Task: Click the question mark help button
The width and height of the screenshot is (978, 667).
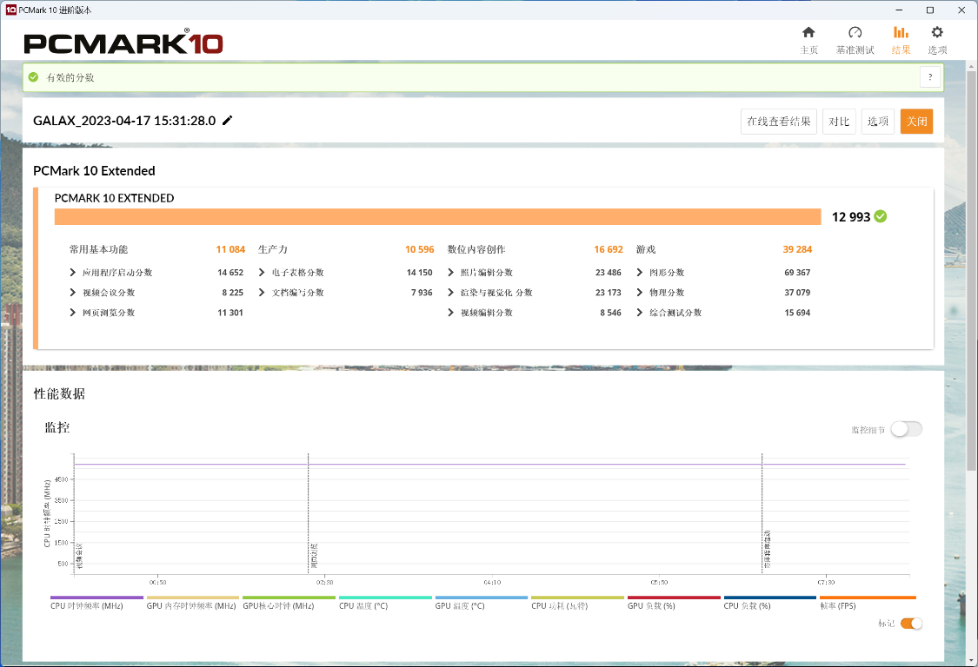Action: pyautogui.click(x=930, y=77)
